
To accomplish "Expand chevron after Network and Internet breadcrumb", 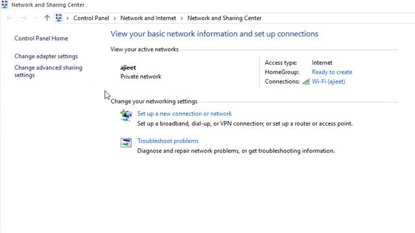I will (x=182, y=18).
